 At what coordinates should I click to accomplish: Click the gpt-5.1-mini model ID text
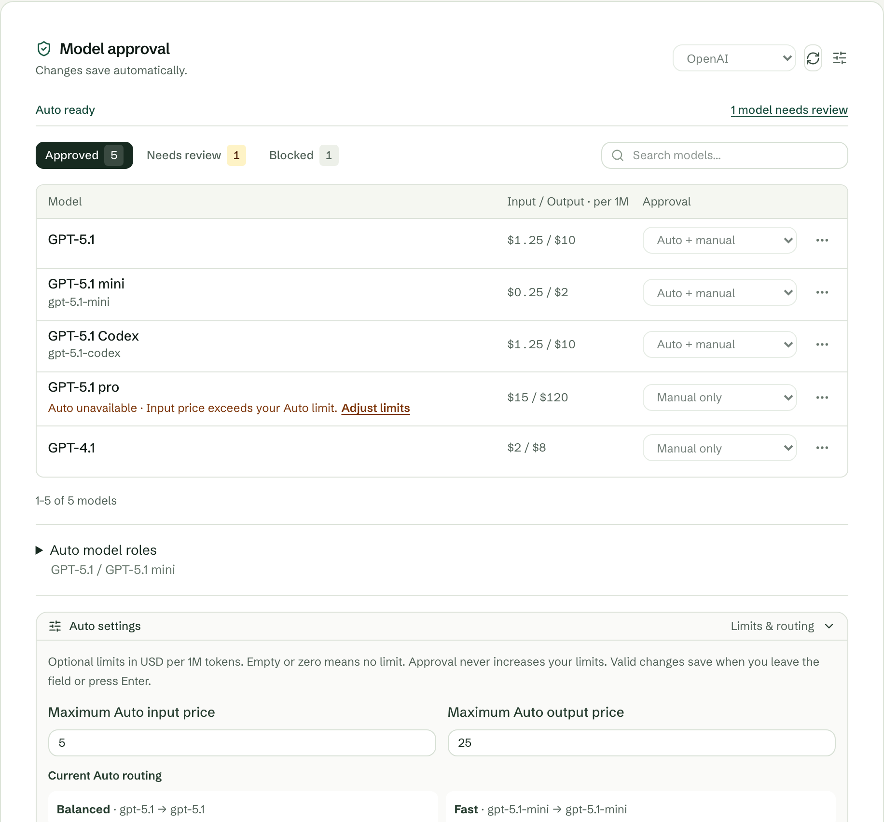coord(79,302)
